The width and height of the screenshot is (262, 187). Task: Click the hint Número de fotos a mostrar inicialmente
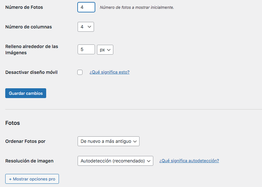[x=137, y=8]
